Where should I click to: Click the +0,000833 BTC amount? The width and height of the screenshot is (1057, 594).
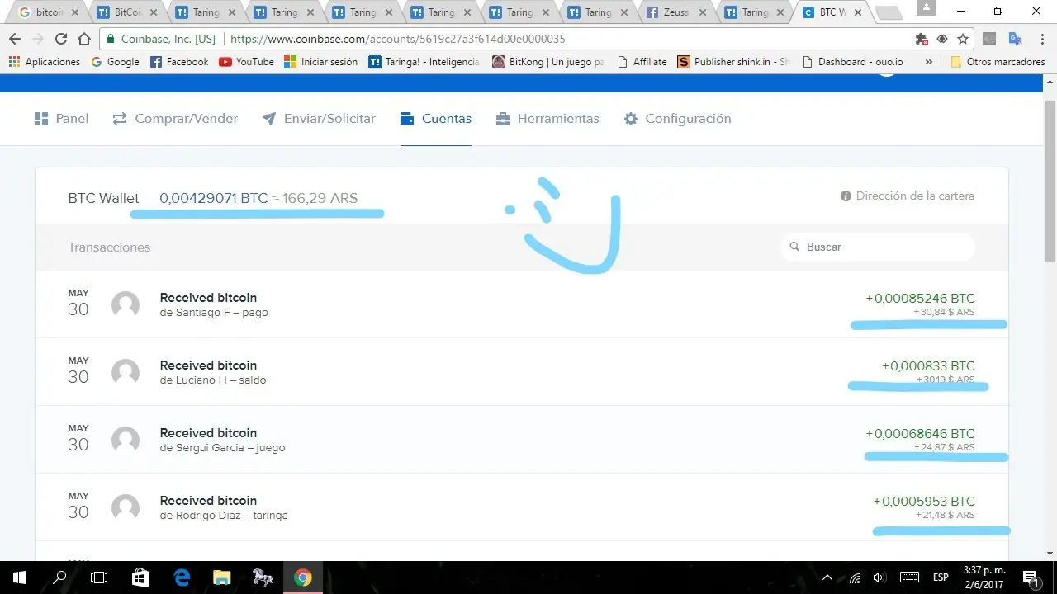click(x=928, y=365)
